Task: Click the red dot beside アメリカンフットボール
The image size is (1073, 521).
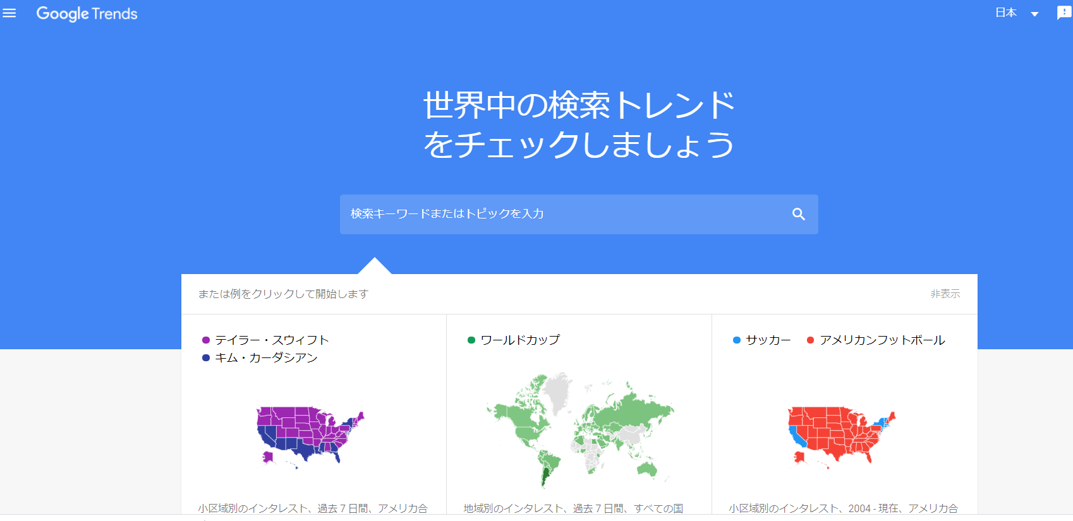Action: point(811,340)
